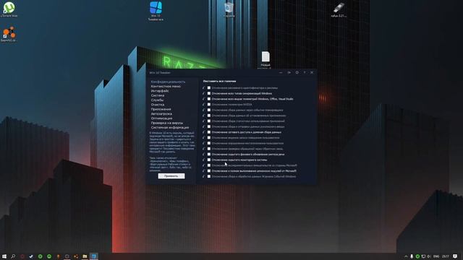Image resolution: width=463 pixels, height=260 pixels.
Task: Open Приложения section
Action: coord(161,109)
